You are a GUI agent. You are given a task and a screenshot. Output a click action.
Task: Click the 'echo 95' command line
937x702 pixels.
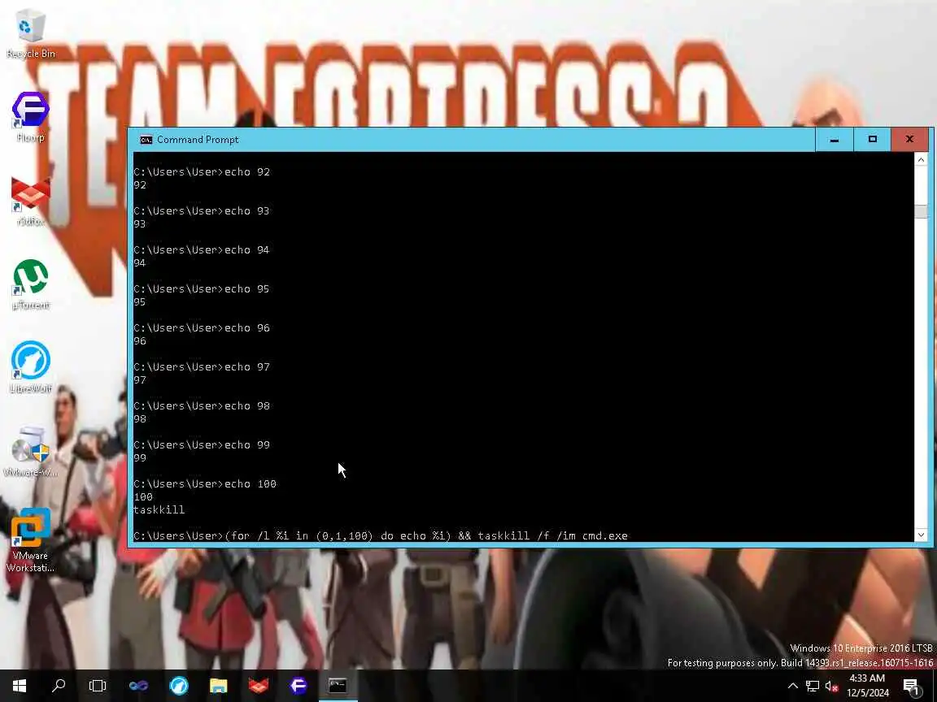[x=202, y=289]
